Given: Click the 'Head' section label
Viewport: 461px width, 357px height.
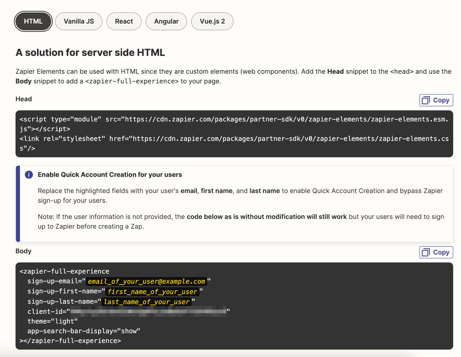Looking at the screenshot, I should 24,99.
